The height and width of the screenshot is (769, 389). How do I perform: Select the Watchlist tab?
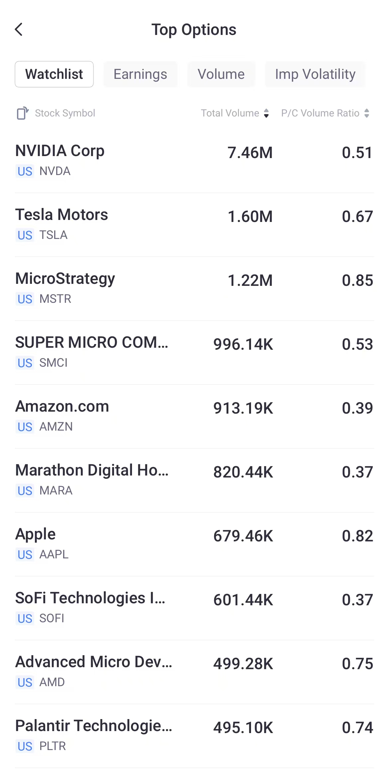[54, 74]
